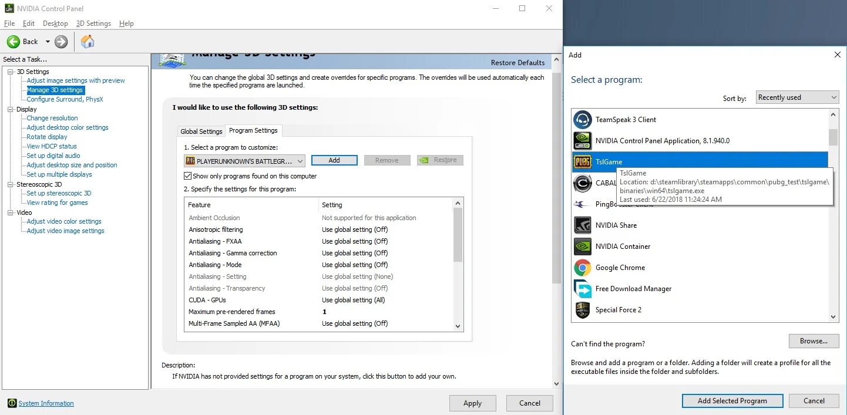Click the Home icon in toolbar
The height and width of the screenshot is (415, 847).
pos(88,42)
